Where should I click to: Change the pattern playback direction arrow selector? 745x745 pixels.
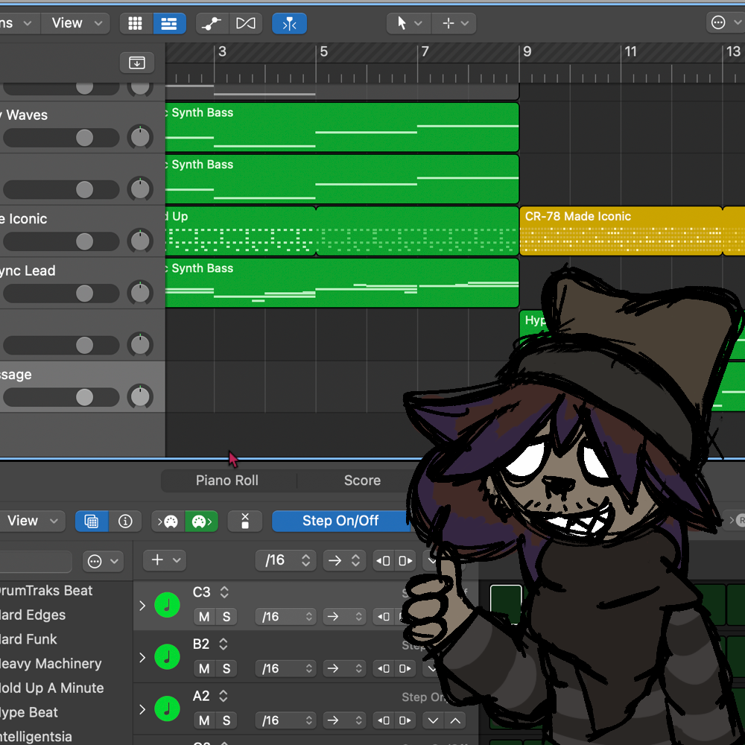tap(344, 561)
